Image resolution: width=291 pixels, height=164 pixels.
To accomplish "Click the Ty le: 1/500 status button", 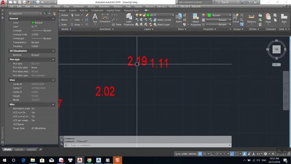I will (x=181, y=154).
